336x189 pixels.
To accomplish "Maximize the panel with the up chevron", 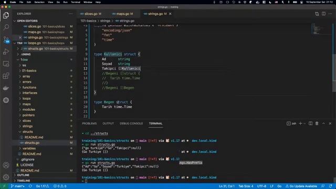I will click(323, 123).
